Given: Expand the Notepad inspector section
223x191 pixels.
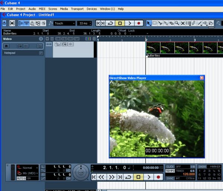Looking at the screenshot, I should click(x=41, y=53).
